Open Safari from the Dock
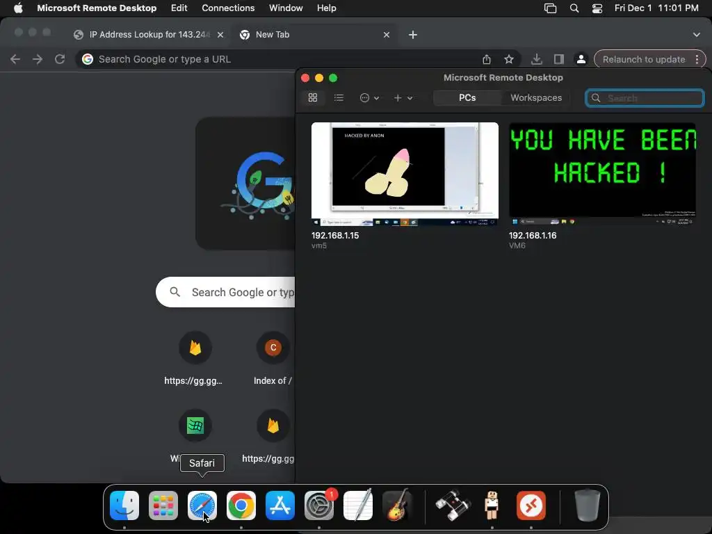Viewport: 712px width, 534px height. [x=202, y=505]
